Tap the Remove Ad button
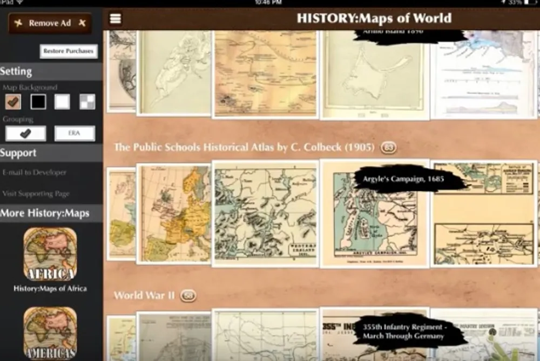Screen dimensions: 540x361 click(50, 23)
